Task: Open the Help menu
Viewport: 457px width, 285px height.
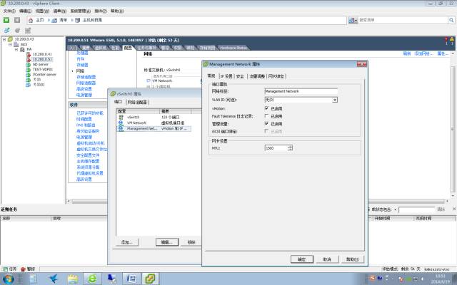Action: tap(117, 11)
